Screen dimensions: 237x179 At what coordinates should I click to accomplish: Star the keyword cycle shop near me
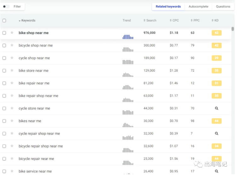pos(12,58)
